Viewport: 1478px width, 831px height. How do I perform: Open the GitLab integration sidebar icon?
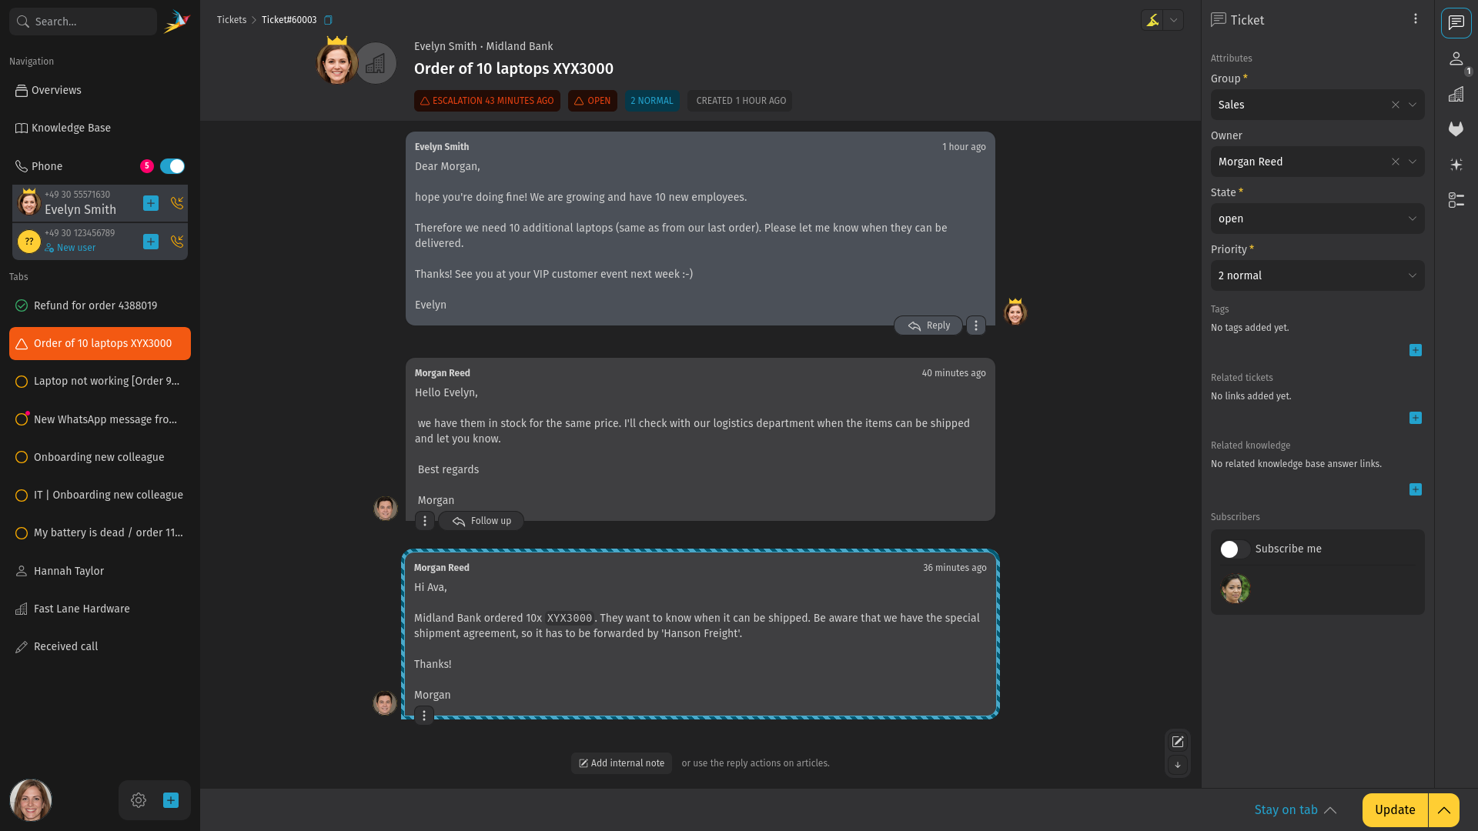coord(1456,129)
